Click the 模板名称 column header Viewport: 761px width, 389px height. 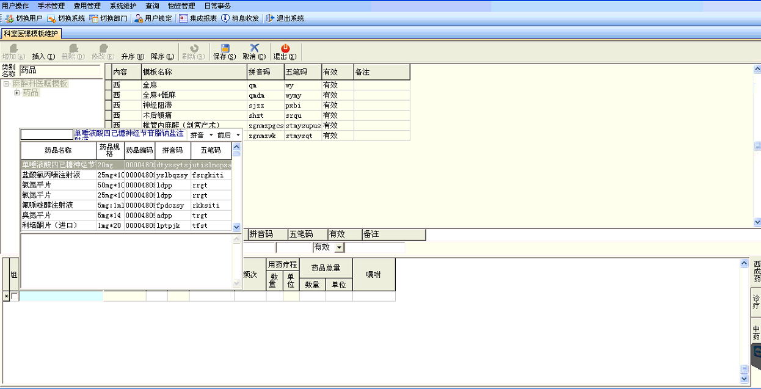click(194, 72)
